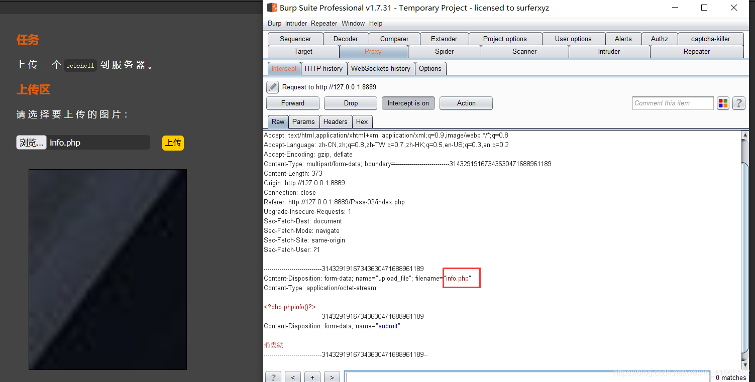This screenshot has width=755, height=382.
Task: Switch to the Hex view tab
Action: (x=362, y=121)
